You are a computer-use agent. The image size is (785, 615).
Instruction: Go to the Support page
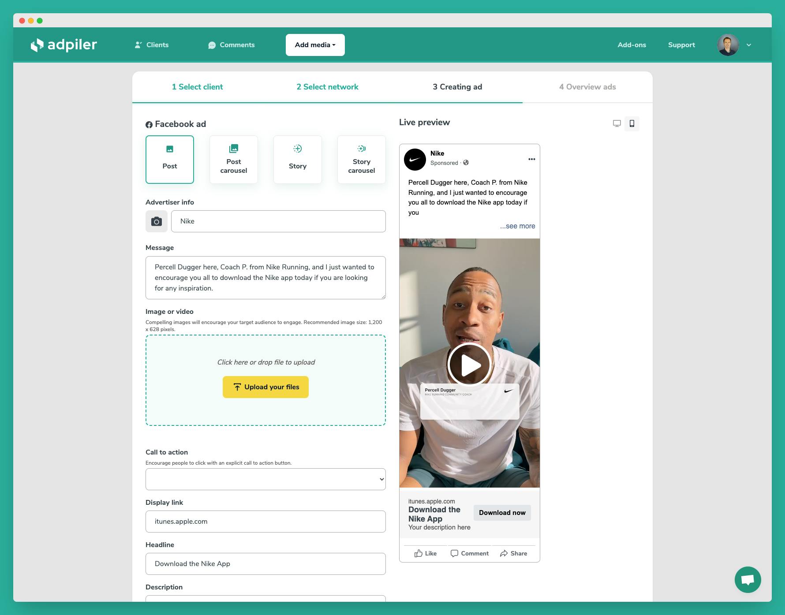tap(681, 45)
